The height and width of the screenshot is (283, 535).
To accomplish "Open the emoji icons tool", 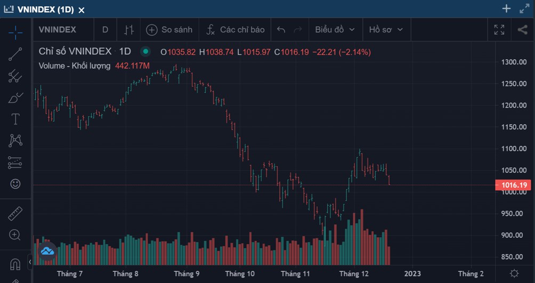I will point(15,184).
